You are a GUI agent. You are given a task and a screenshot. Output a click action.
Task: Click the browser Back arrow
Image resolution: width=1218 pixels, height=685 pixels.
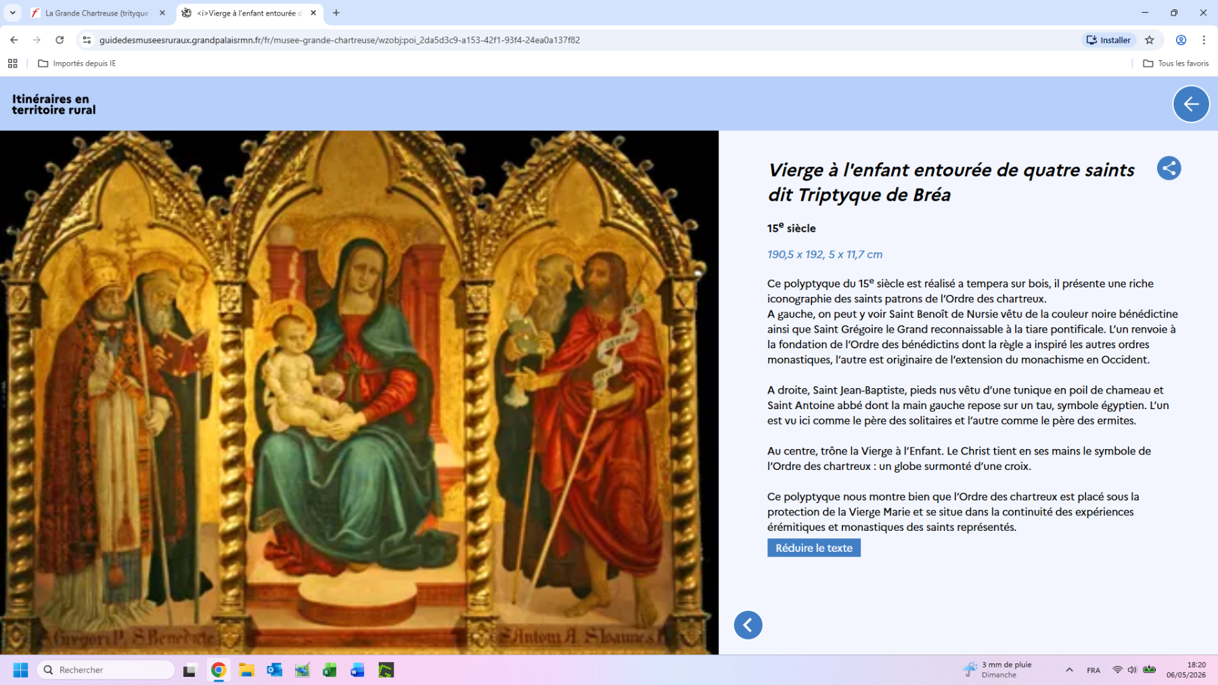tap(14, 40)
